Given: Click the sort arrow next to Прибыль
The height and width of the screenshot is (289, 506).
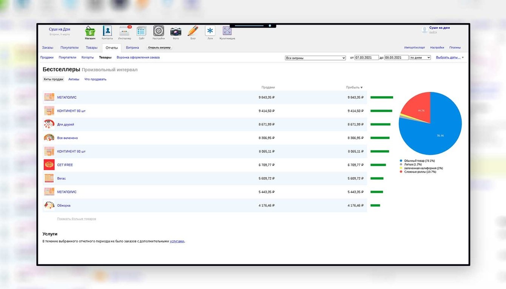Looking at the screenshot, I should 361,88.
